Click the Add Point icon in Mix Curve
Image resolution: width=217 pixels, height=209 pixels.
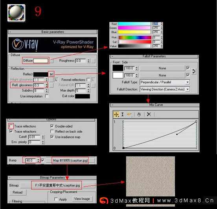point(129,115)
